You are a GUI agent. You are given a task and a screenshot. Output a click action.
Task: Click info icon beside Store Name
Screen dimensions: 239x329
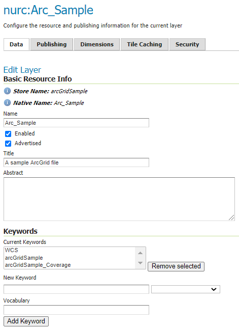(x=7, y=91)
